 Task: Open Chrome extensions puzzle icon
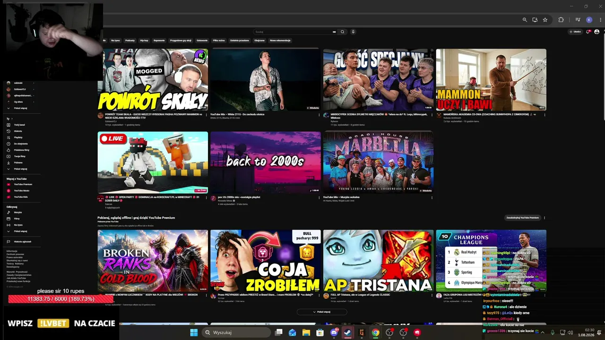coord(561,20)
